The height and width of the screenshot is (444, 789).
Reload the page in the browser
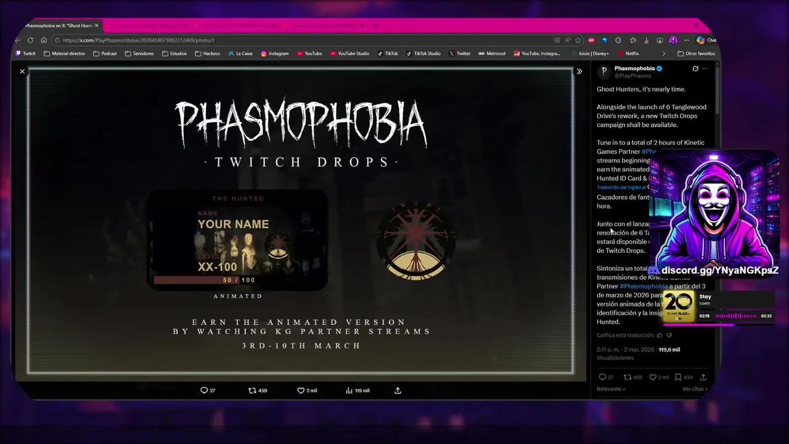[30, 40]
